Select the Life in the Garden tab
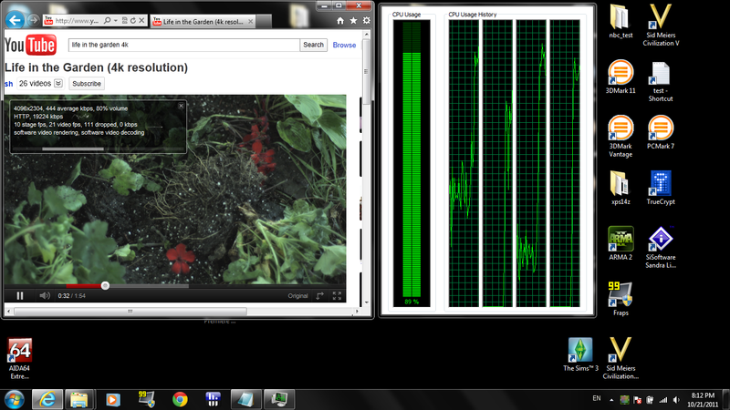This screenshot has width=730, height=410. (x=203, y=21)
